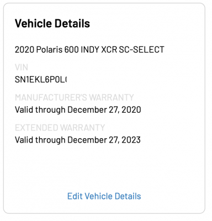Select the text Valid through December 27, 2023
This screenshot has width=212, height=221.
tap(78, 140)
